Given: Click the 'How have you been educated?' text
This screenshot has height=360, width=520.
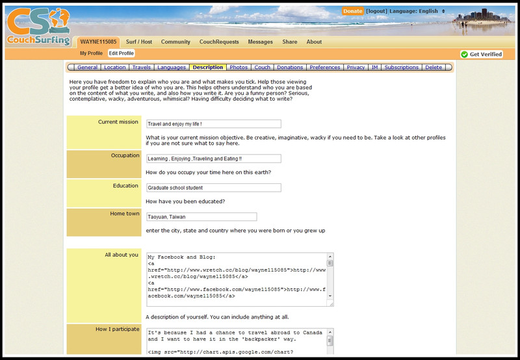Looking at the screenshot, I should 185,201.
